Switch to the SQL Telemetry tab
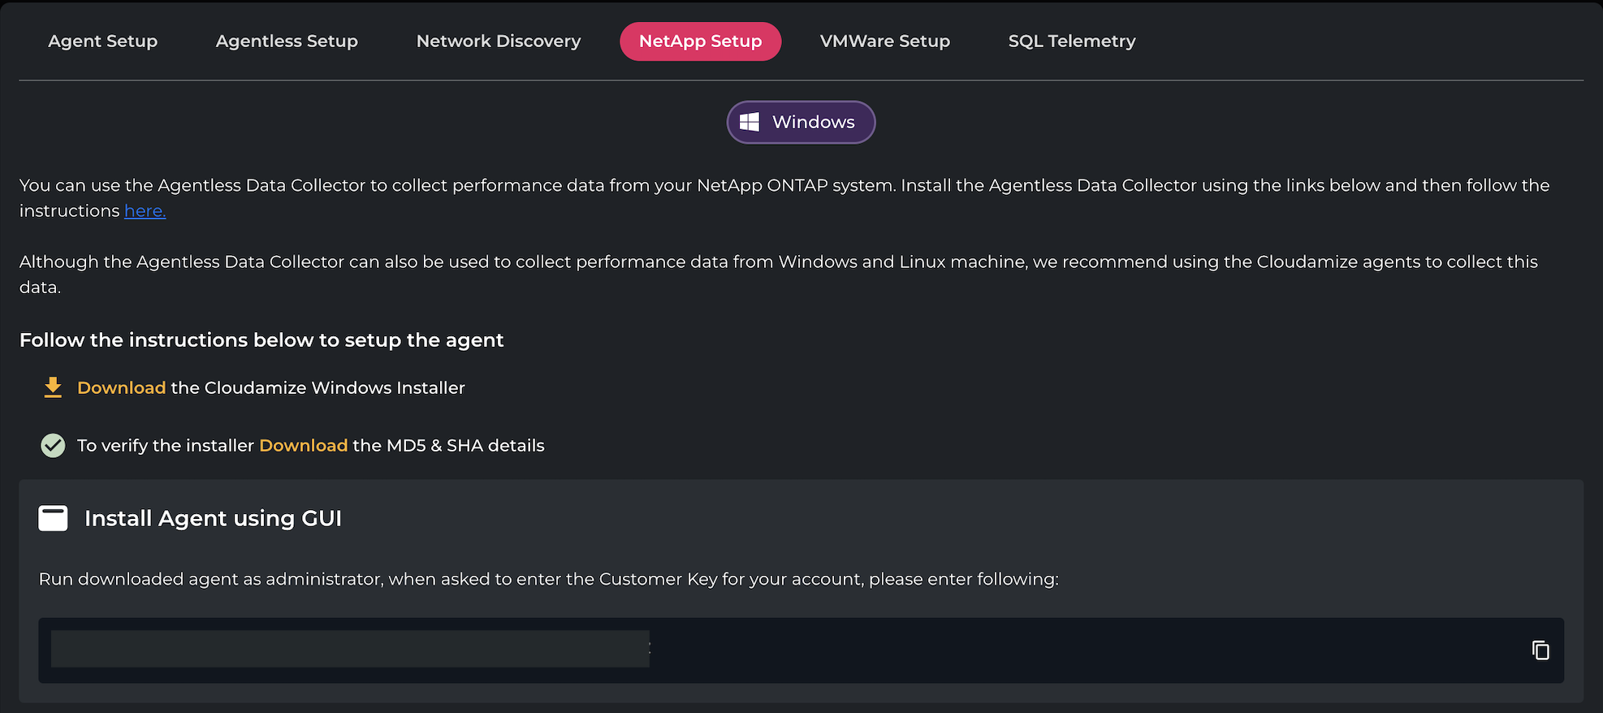This screenshot has height=713, width=1603. pos(1071,41)
